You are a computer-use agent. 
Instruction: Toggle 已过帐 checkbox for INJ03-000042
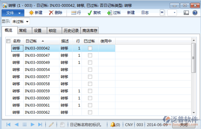90,48
